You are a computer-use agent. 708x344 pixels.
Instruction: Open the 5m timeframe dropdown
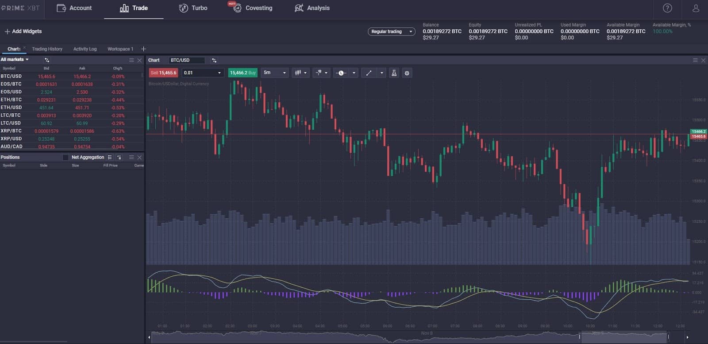[x=274, y=73]
